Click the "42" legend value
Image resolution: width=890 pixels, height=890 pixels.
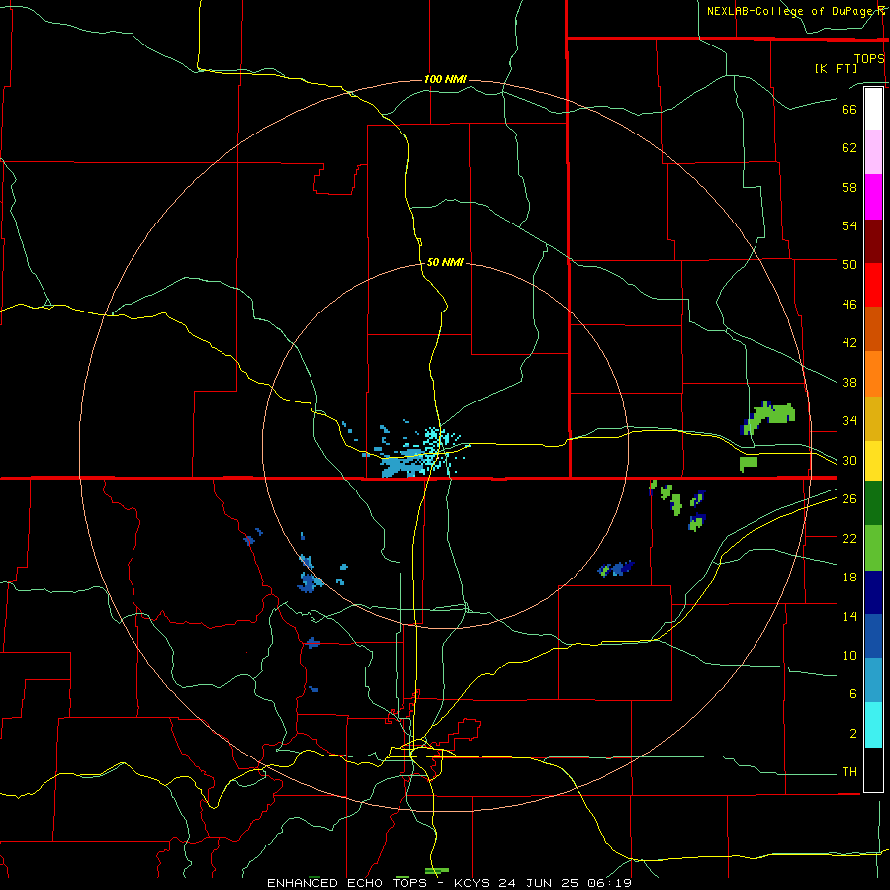pos(849,343)
